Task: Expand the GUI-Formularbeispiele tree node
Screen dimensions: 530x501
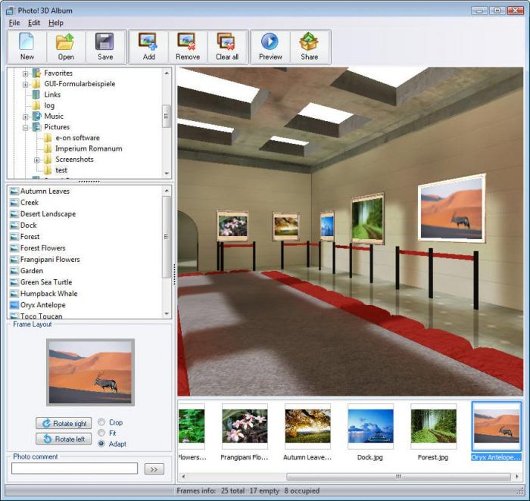Action: click(x=25, y=84)
